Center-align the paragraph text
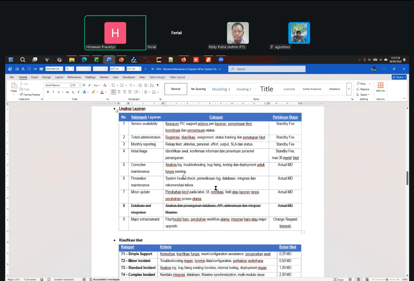The image size is (414, 281). point(119,92)
